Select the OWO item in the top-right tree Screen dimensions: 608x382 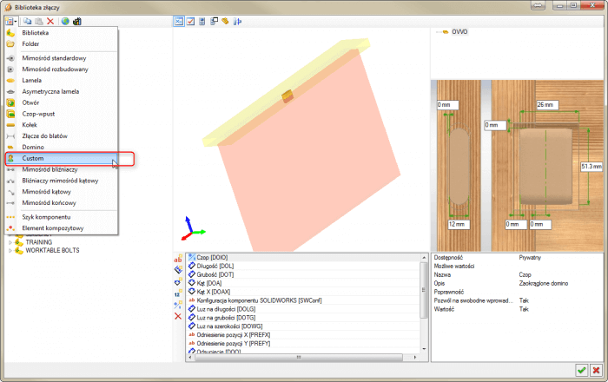pos(459,32)
